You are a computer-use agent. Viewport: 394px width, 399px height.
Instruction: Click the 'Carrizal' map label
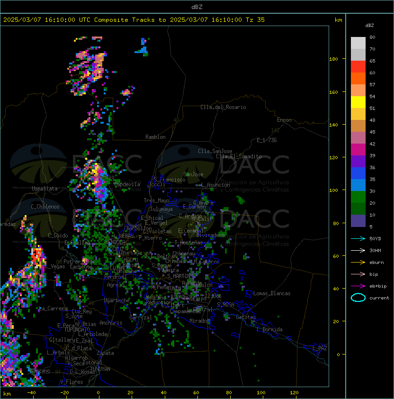coord(141,317)
